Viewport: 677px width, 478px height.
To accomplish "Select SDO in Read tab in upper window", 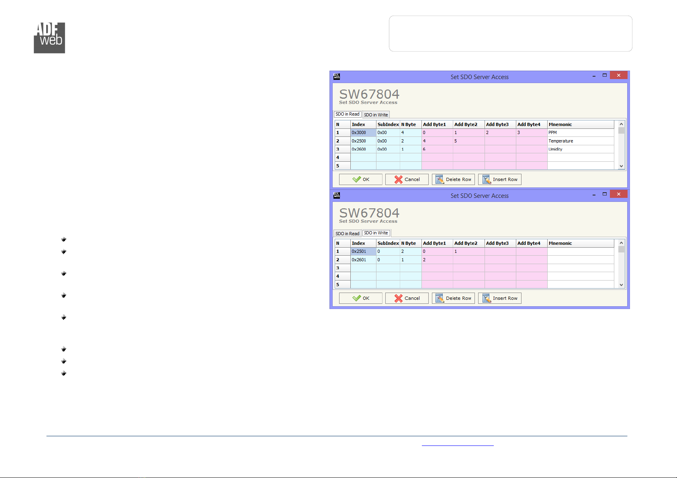I will [x=348, y=114].
